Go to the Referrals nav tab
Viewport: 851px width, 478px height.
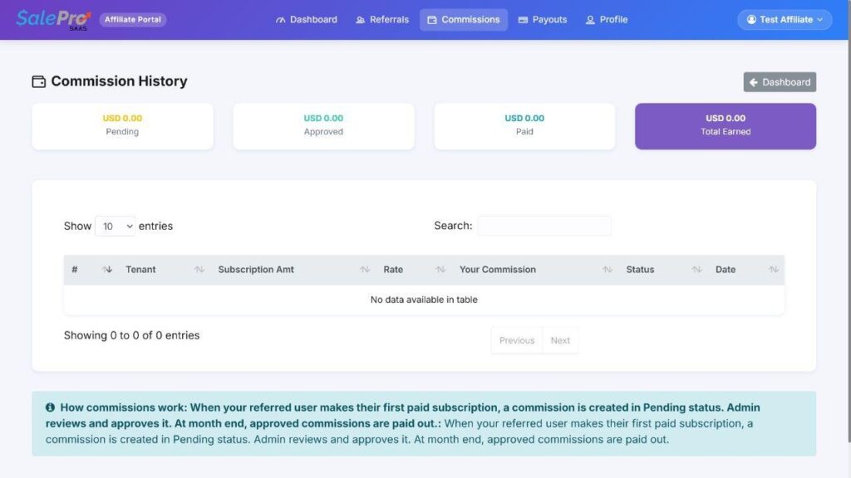tap(382, 20)
